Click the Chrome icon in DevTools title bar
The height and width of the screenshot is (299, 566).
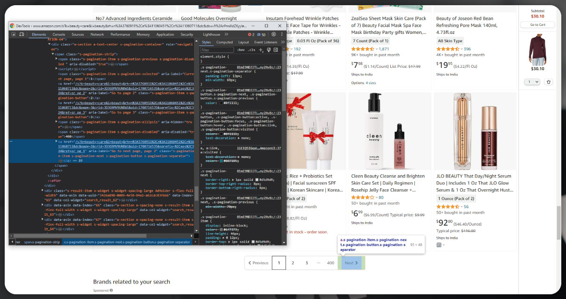pyautogui.click(x=12, y=26)
